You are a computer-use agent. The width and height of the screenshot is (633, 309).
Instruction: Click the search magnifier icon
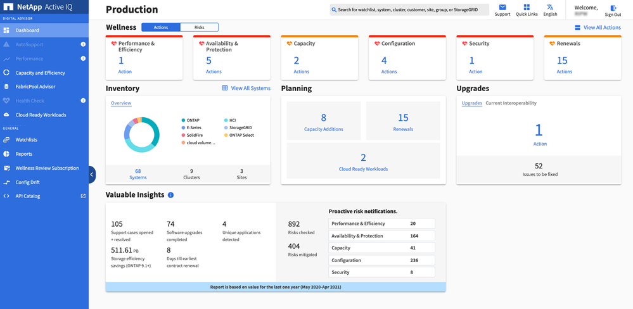click(334, 9)
